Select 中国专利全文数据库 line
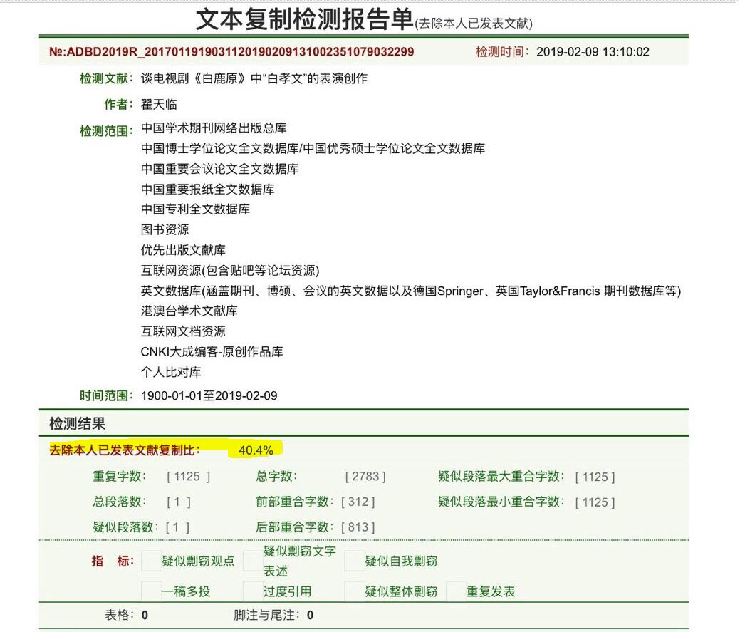Image resolution: width=740 pixels, height=632 pixels. tap(195, 209)
